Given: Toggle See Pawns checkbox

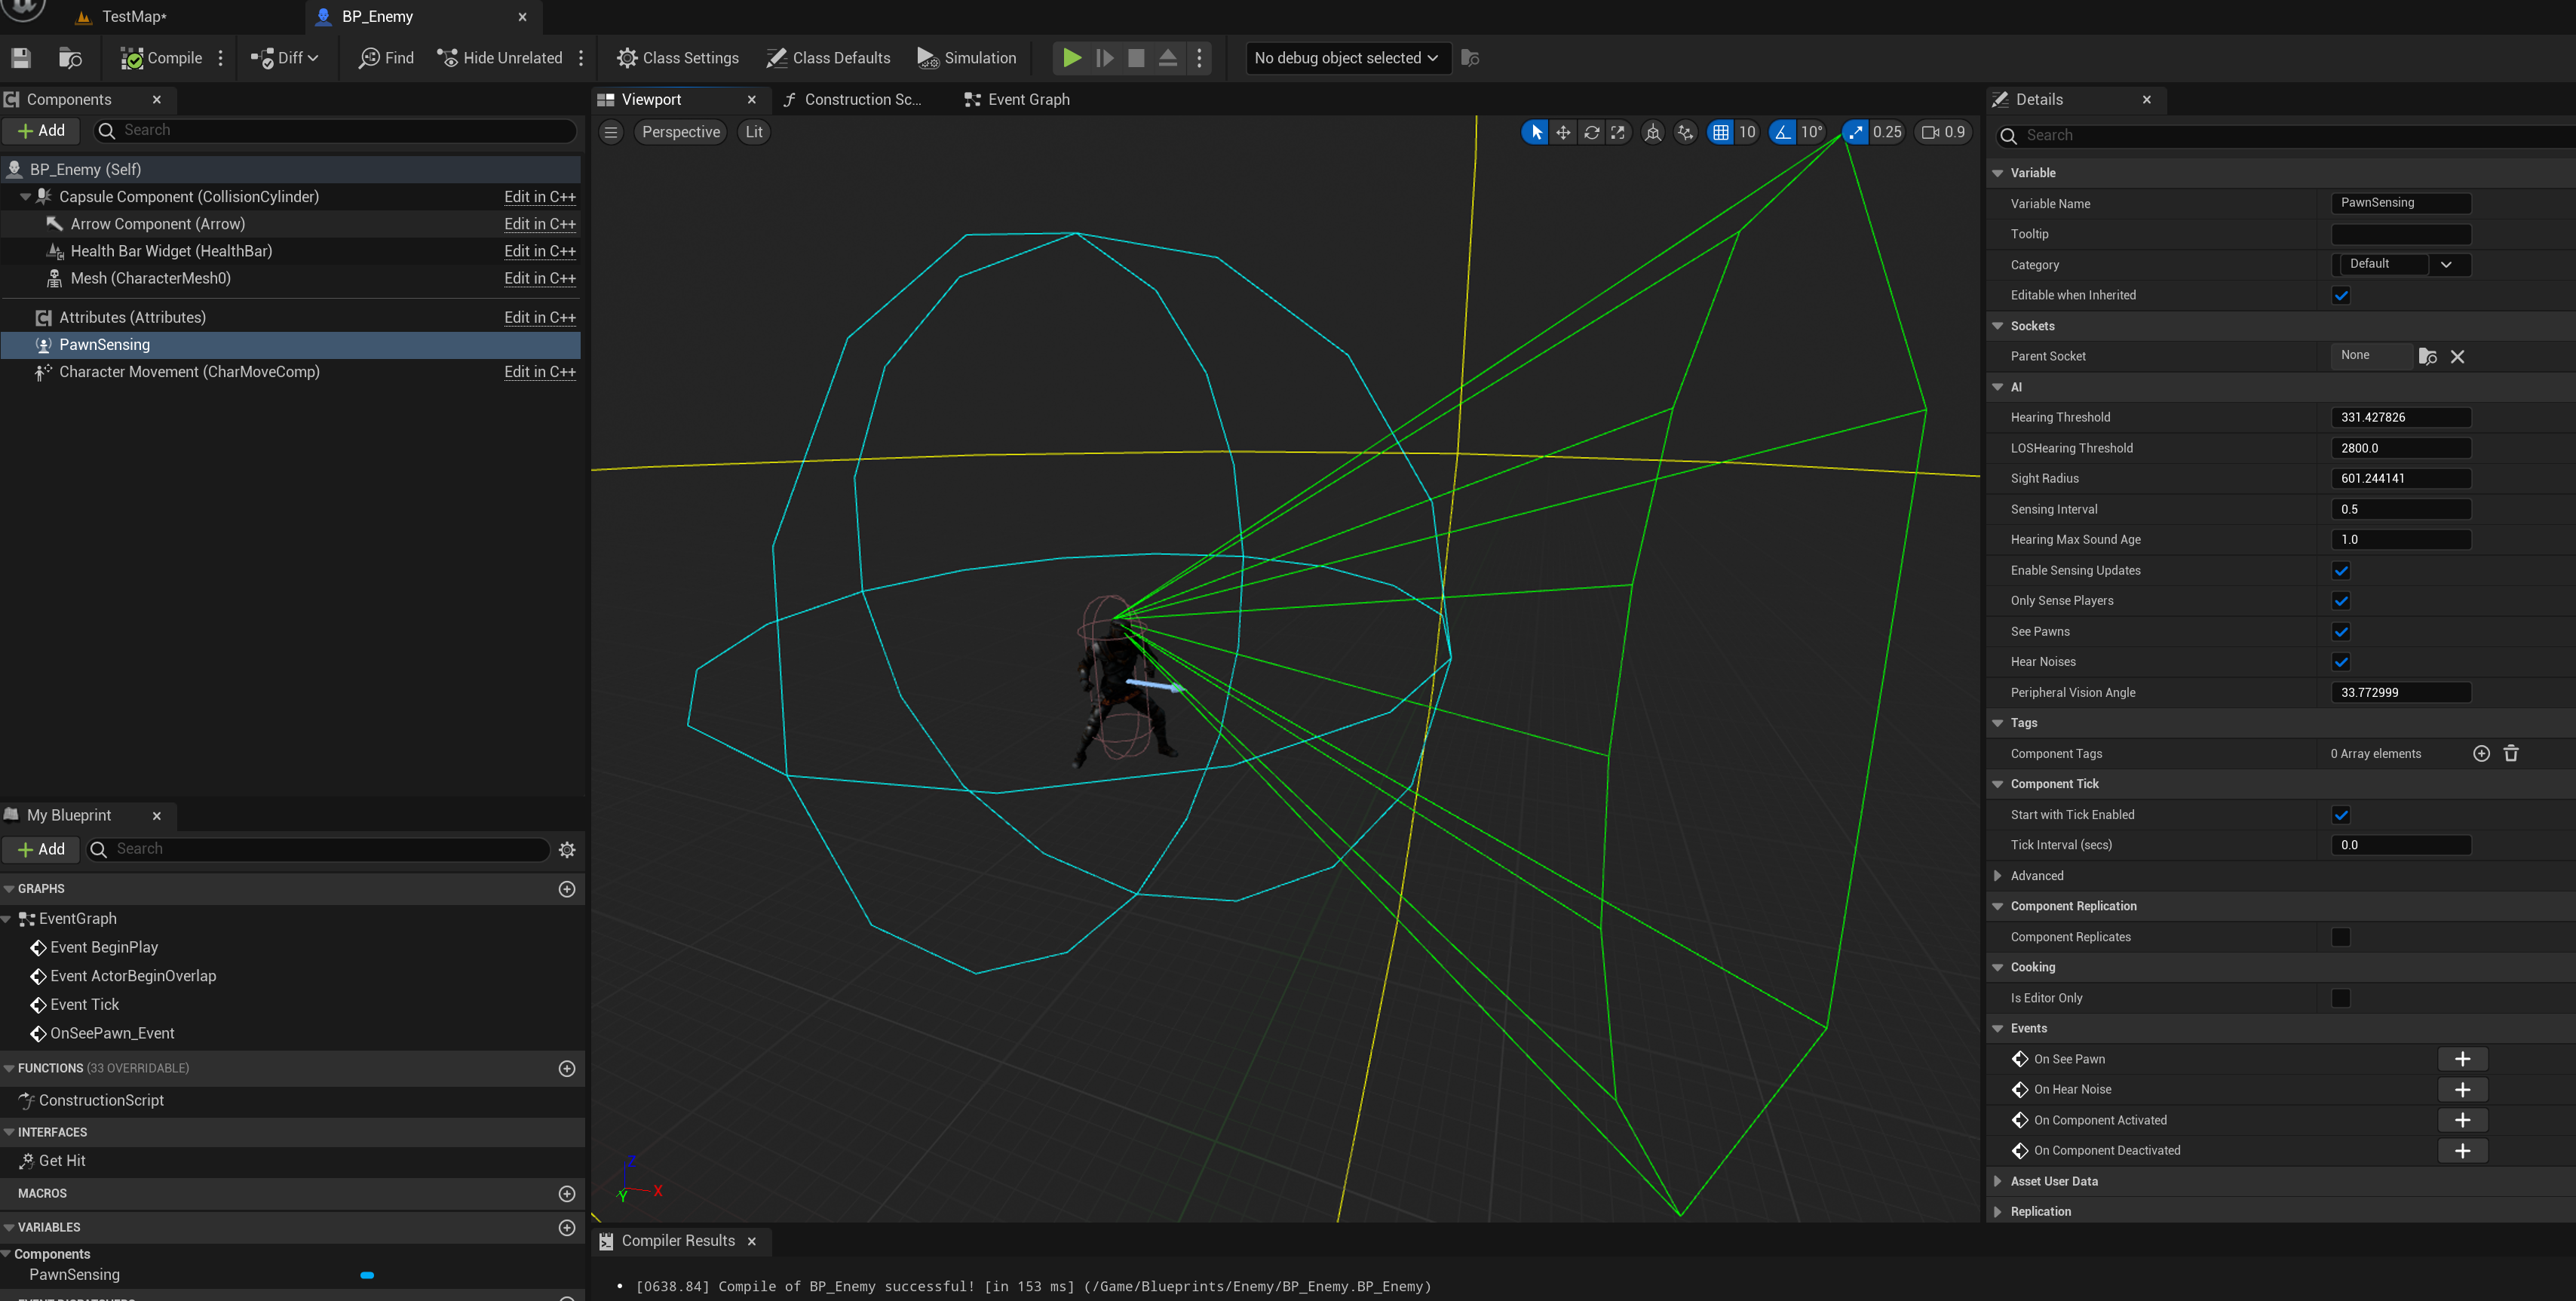Looking at the screenshot, I should click(2341, 632).
